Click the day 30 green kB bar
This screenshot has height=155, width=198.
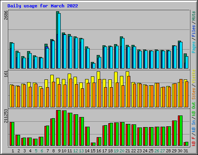181,131
